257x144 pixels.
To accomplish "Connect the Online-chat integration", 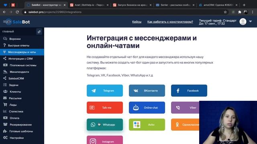I will click(147, 108).
